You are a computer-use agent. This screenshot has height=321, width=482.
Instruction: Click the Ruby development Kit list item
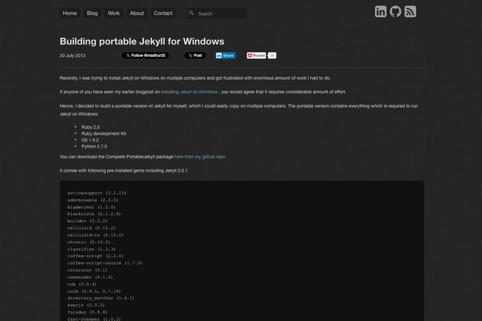tap(104, 134)
